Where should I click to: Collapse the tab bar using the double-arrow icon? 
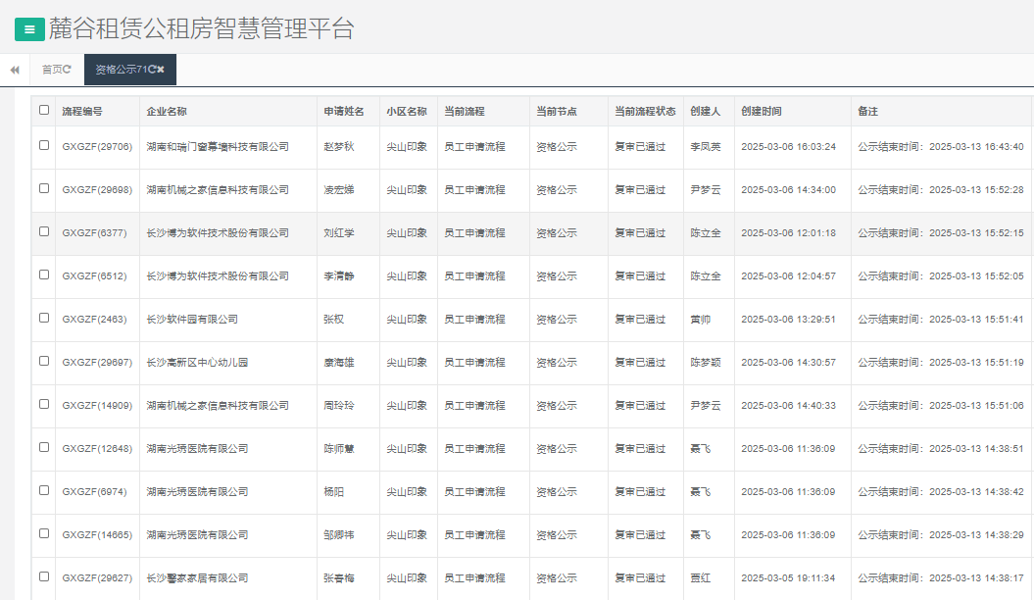(x=14, y=70)
